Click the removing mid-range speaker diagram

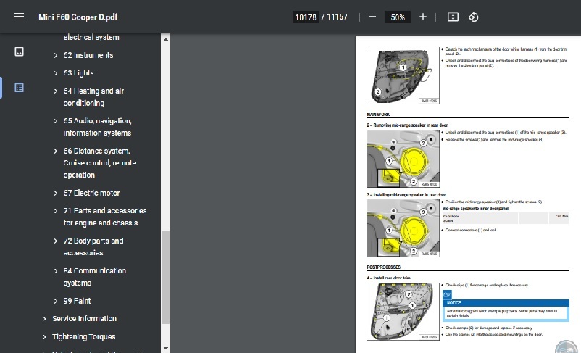pyautogui.click(x=403, y=159)
